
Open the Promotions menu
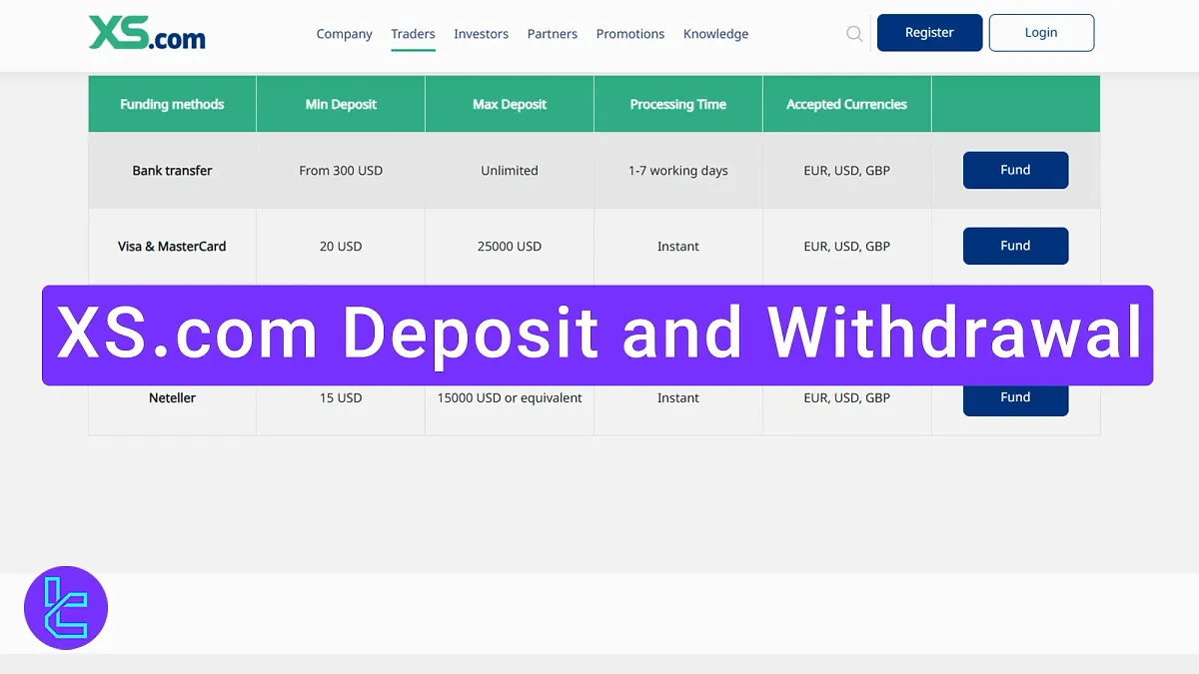629,33
